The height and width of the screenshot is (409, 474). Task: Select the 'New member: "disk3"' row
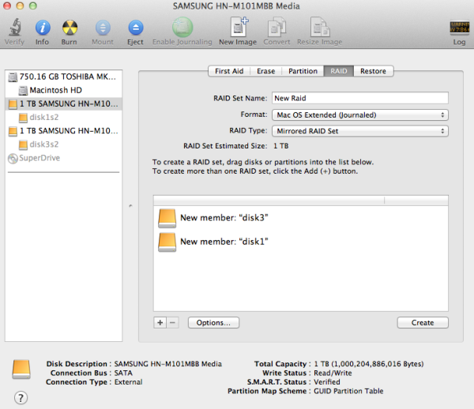tap(301, 218)
